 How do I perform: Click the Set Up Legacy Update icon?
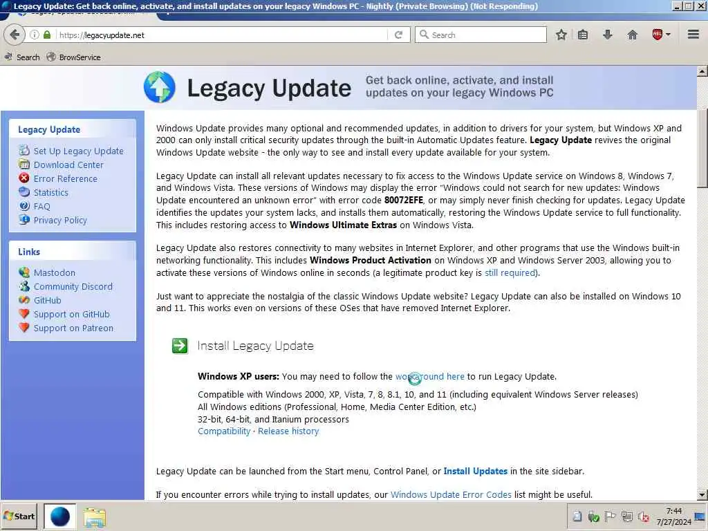(24, 150)
